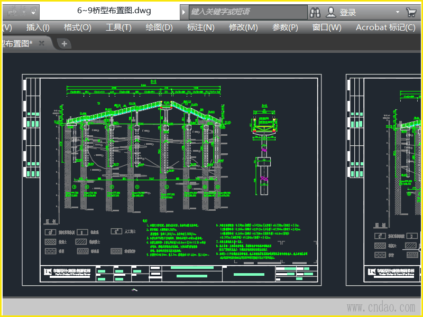Screen dimensions: 423x317
Task: Expand the arrow left of search box
Action: [x=183, y=12]
